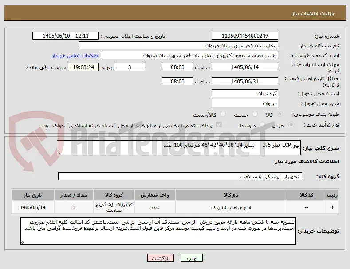
Task: Click the اطلاعات کالاهای مورد نیاز section title
Action: 307,162
